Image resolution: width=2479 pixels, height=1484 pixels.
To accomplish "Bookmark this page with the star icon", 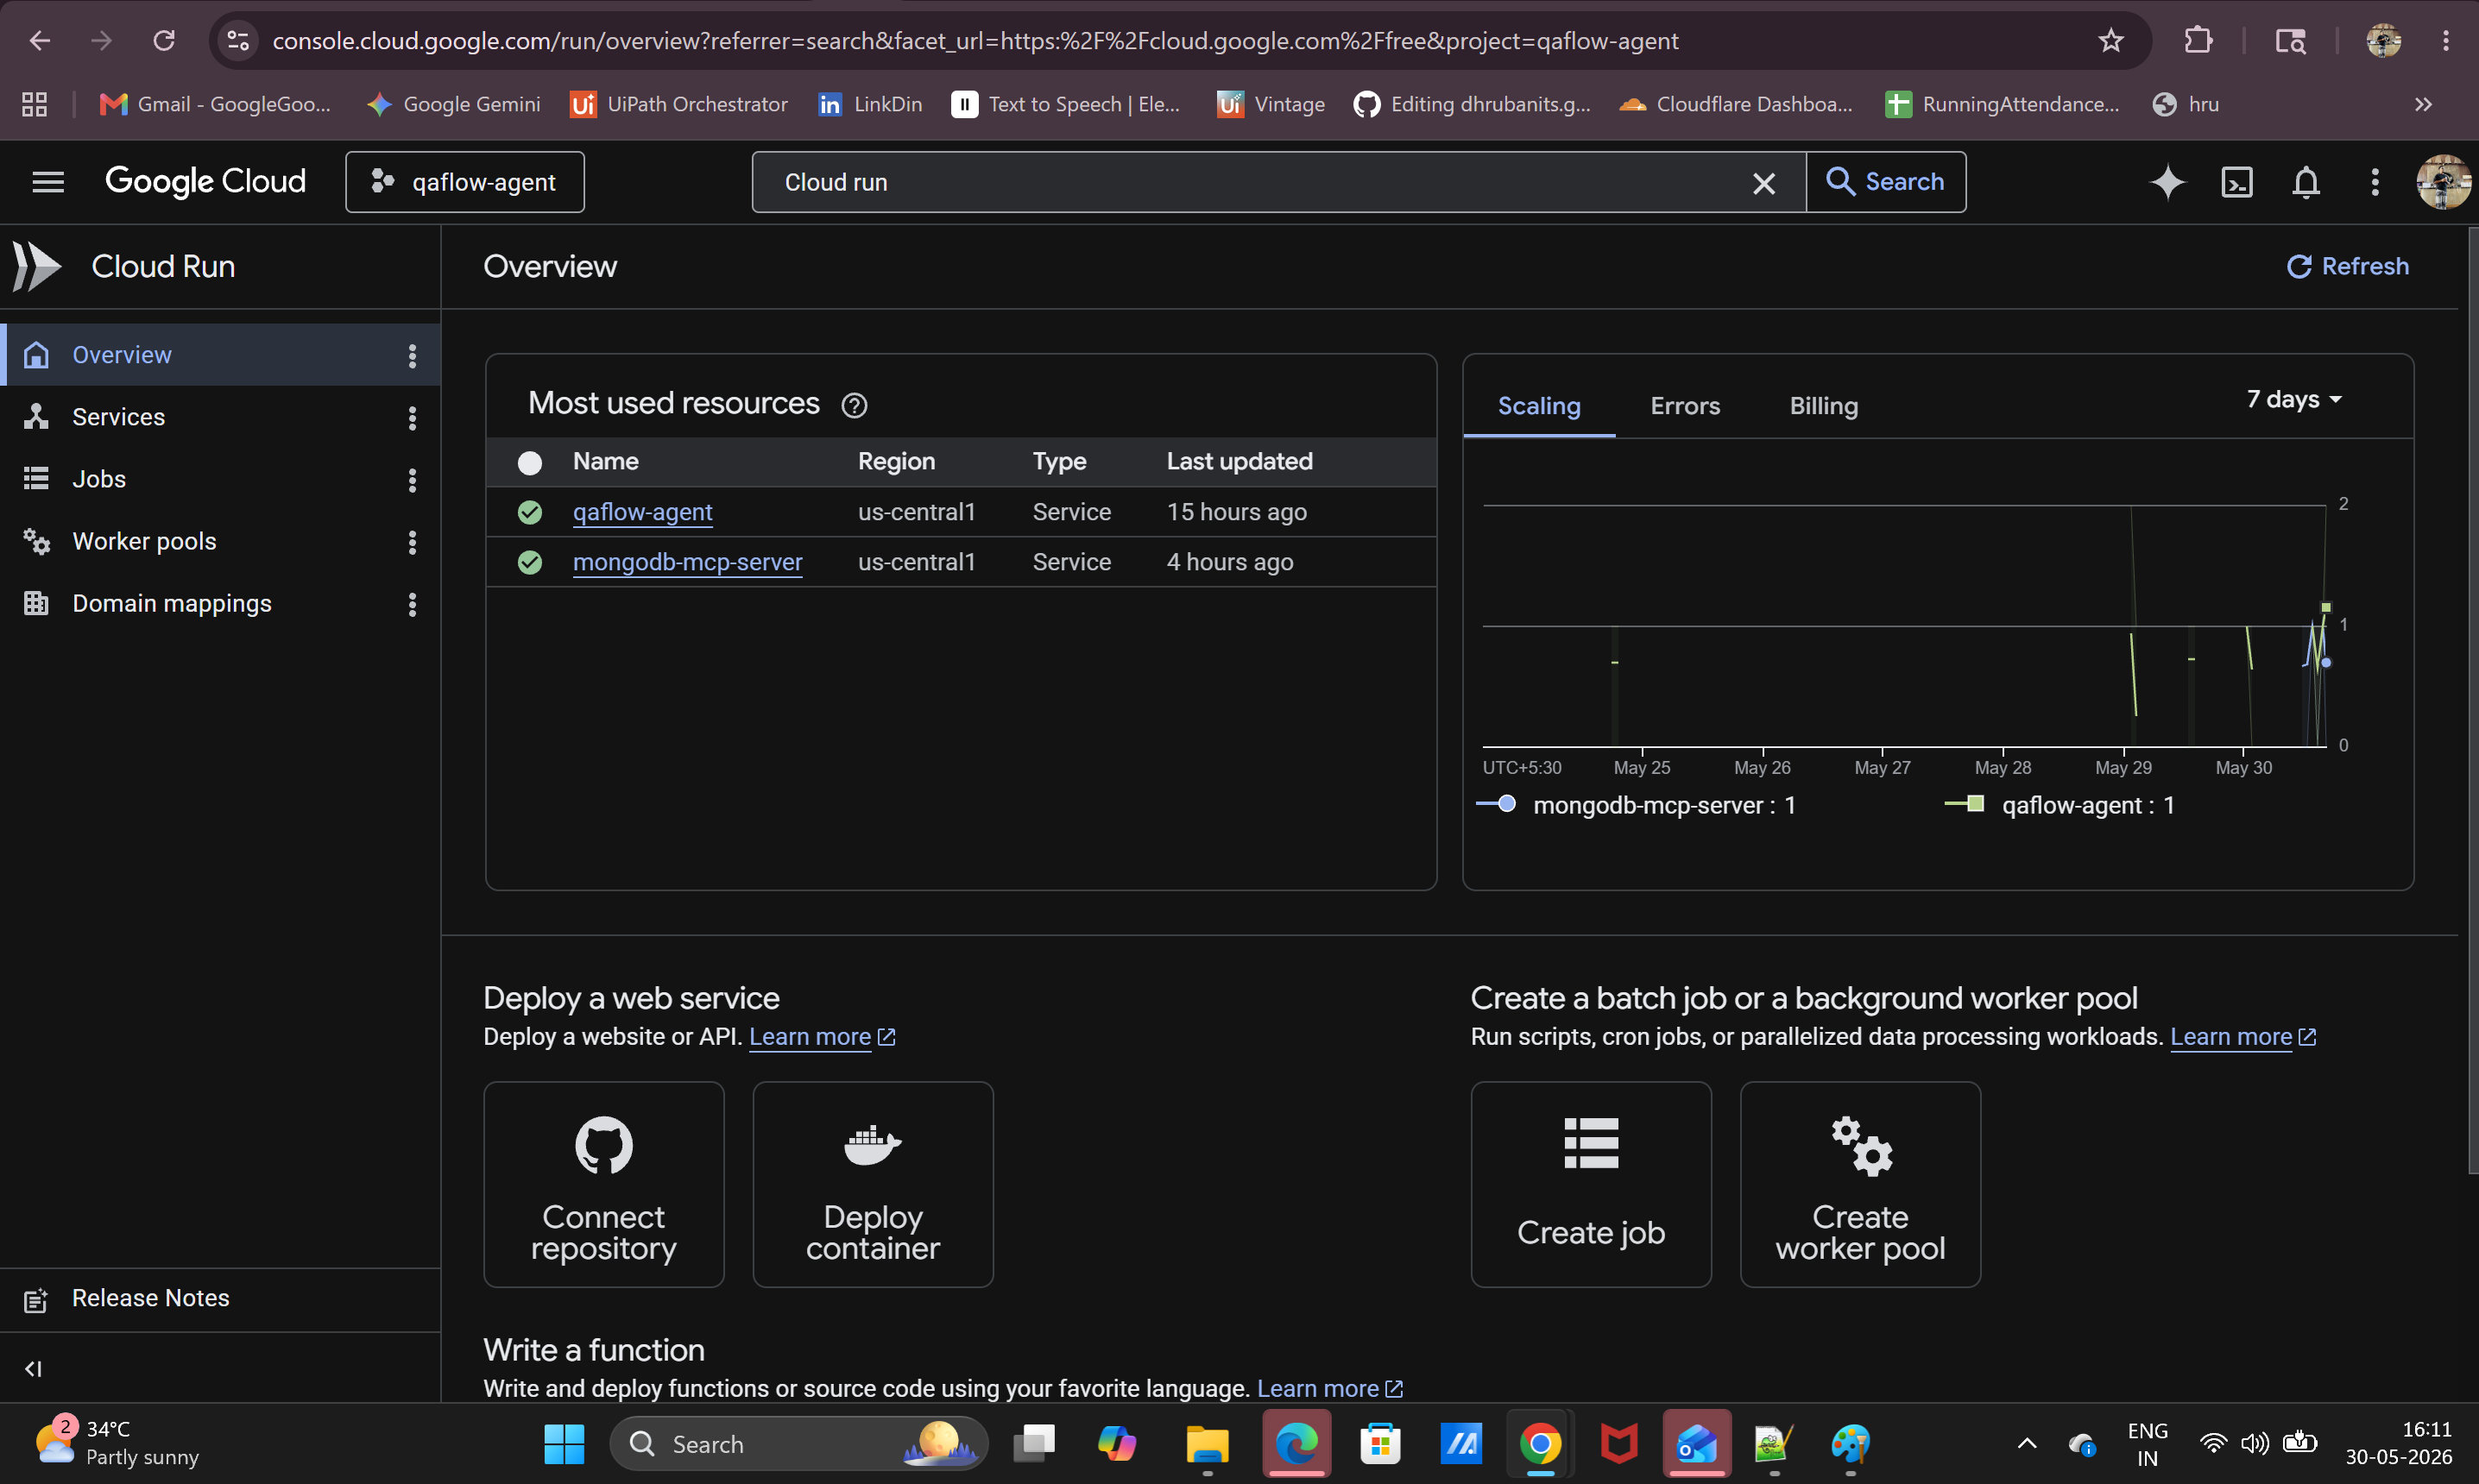I will (2110, 41).
